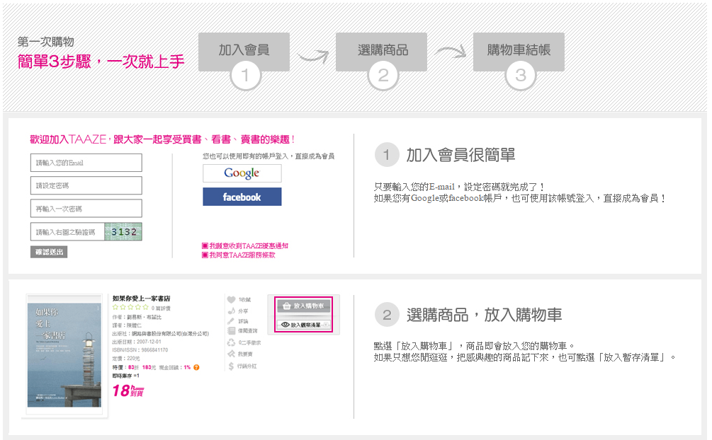This screenshot has width=712, height=440.
Task: Click the orange question mark help icon
Action: click(196, 367)
